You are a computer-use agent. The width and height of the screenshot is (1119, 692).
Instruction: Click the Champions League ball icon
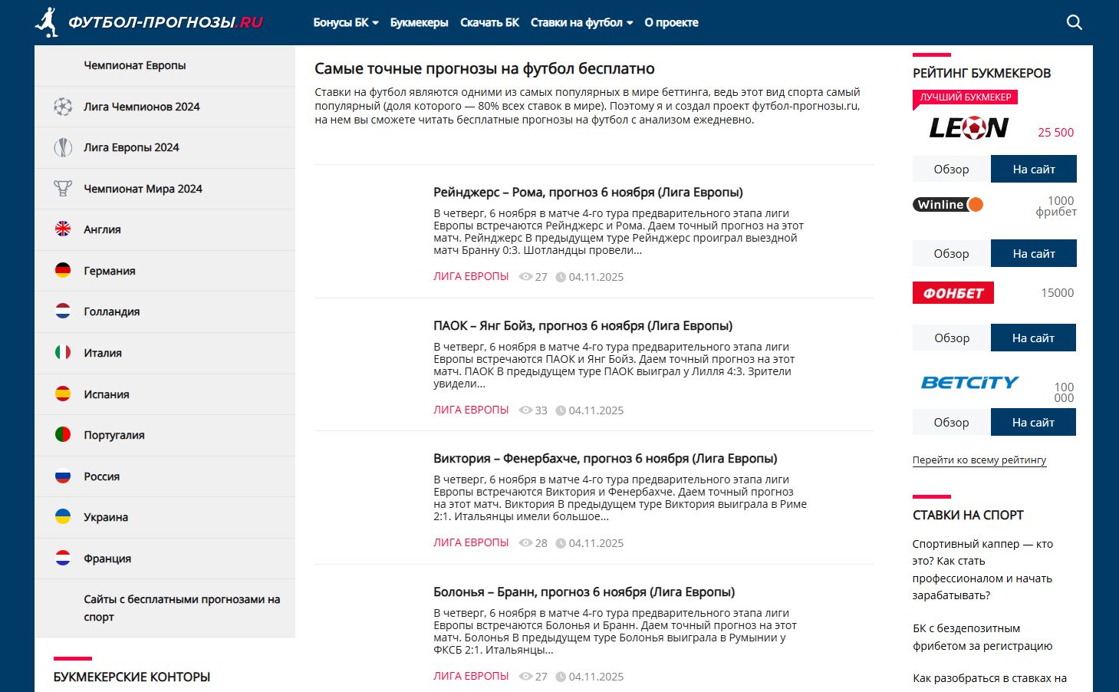pos(63,107)
